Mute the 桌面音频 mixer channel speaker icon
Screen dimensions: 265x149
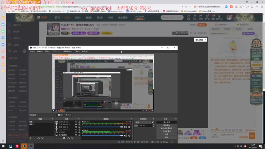125,135
